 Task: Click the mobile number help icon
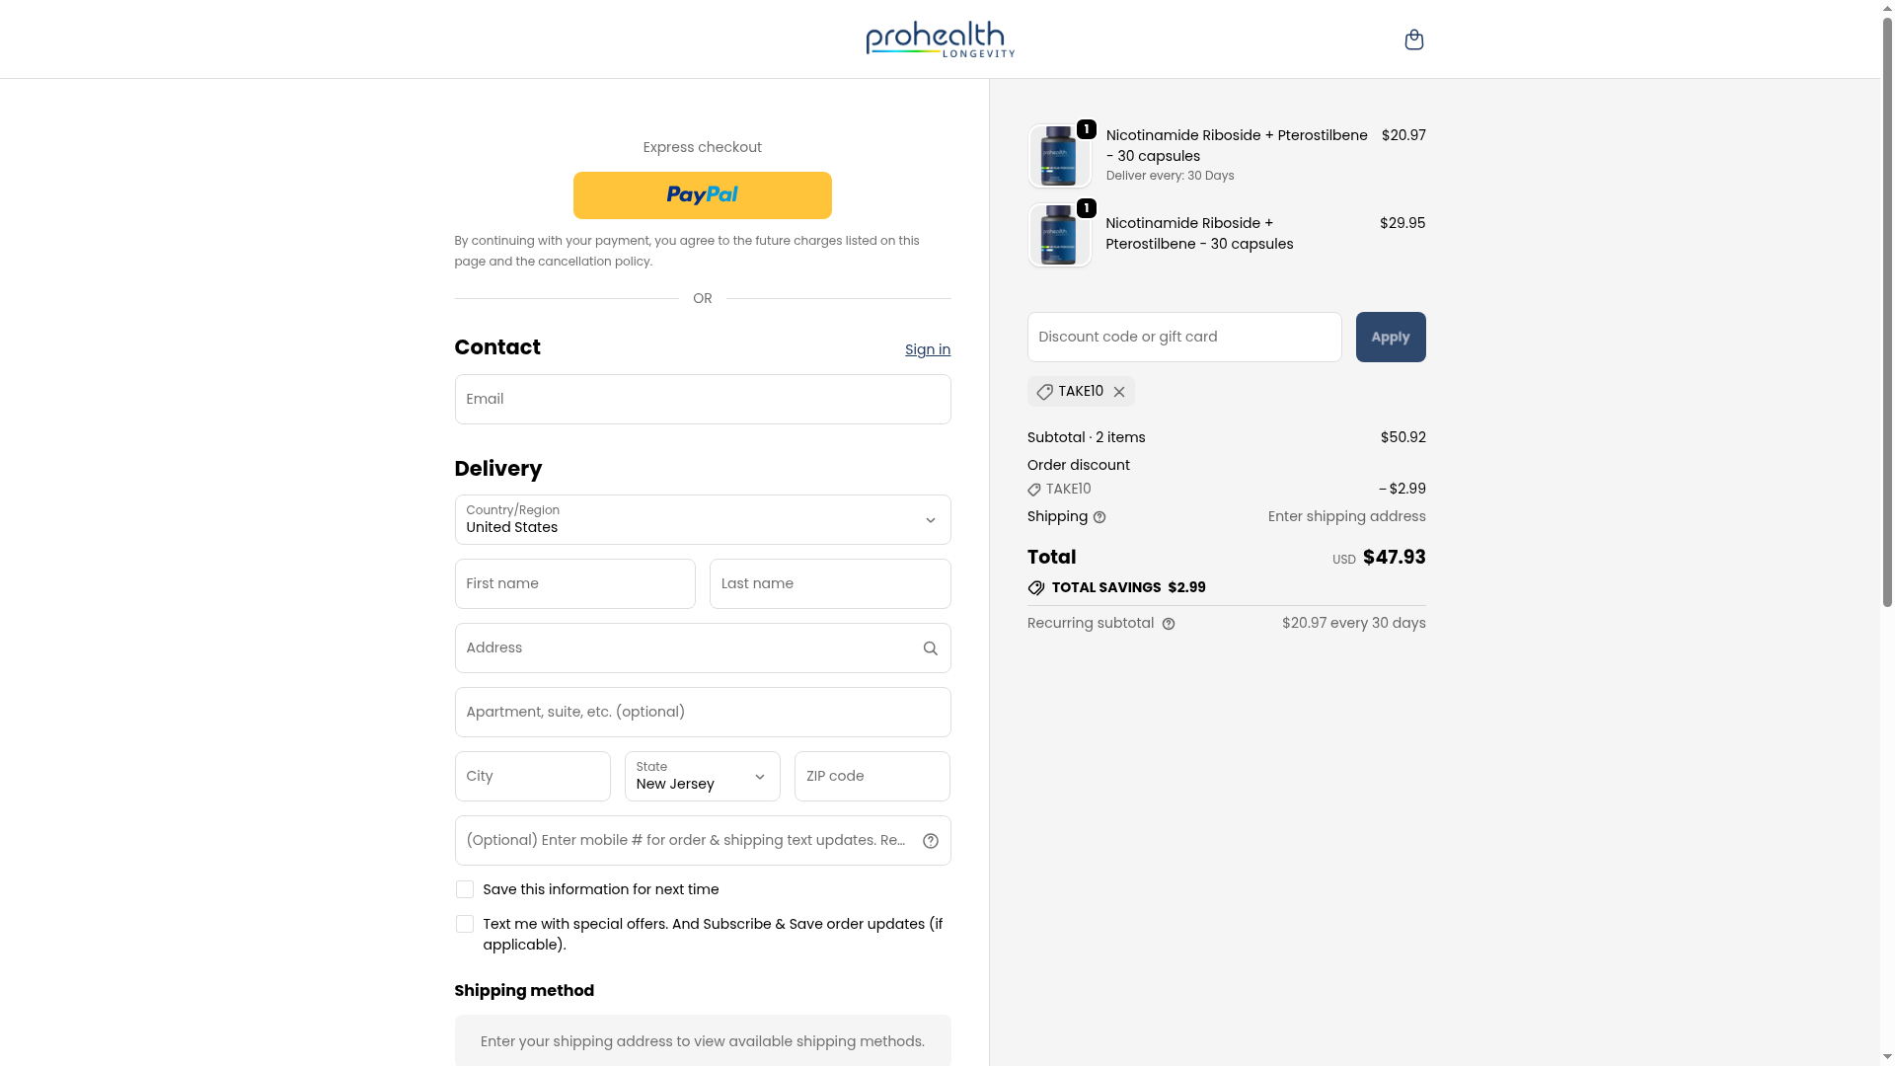pyautogui.click(x=930, y=841)
